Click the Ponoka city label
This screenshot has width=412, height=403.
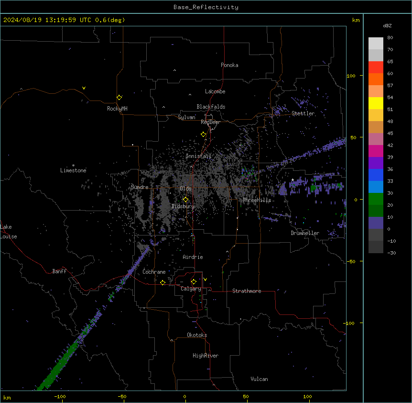[229, 65]
